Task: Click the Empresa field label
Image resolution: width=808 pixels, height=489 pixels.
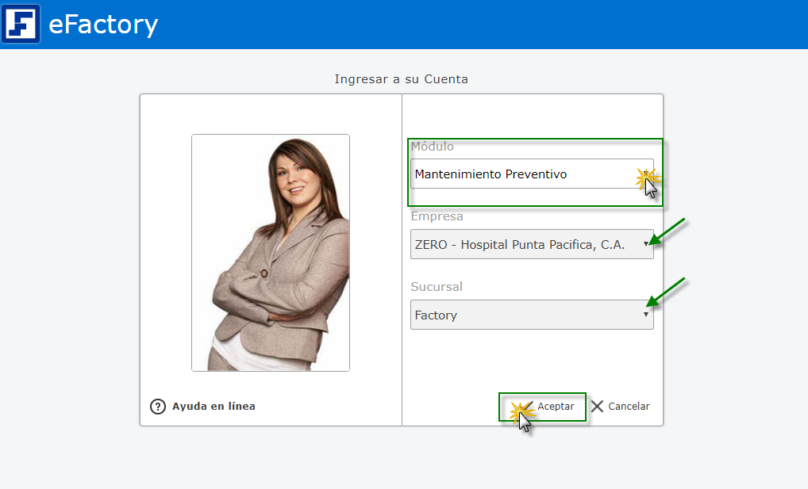Action: [x=437, y=216]
